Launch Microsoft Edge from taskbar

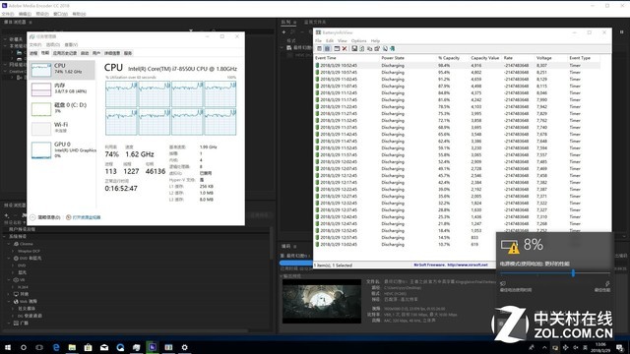56,347
